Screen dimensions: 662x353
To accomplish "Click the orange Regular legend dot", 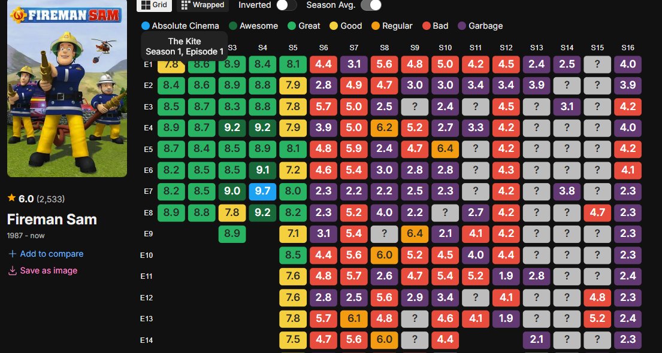I will click(x=376, y=26).
